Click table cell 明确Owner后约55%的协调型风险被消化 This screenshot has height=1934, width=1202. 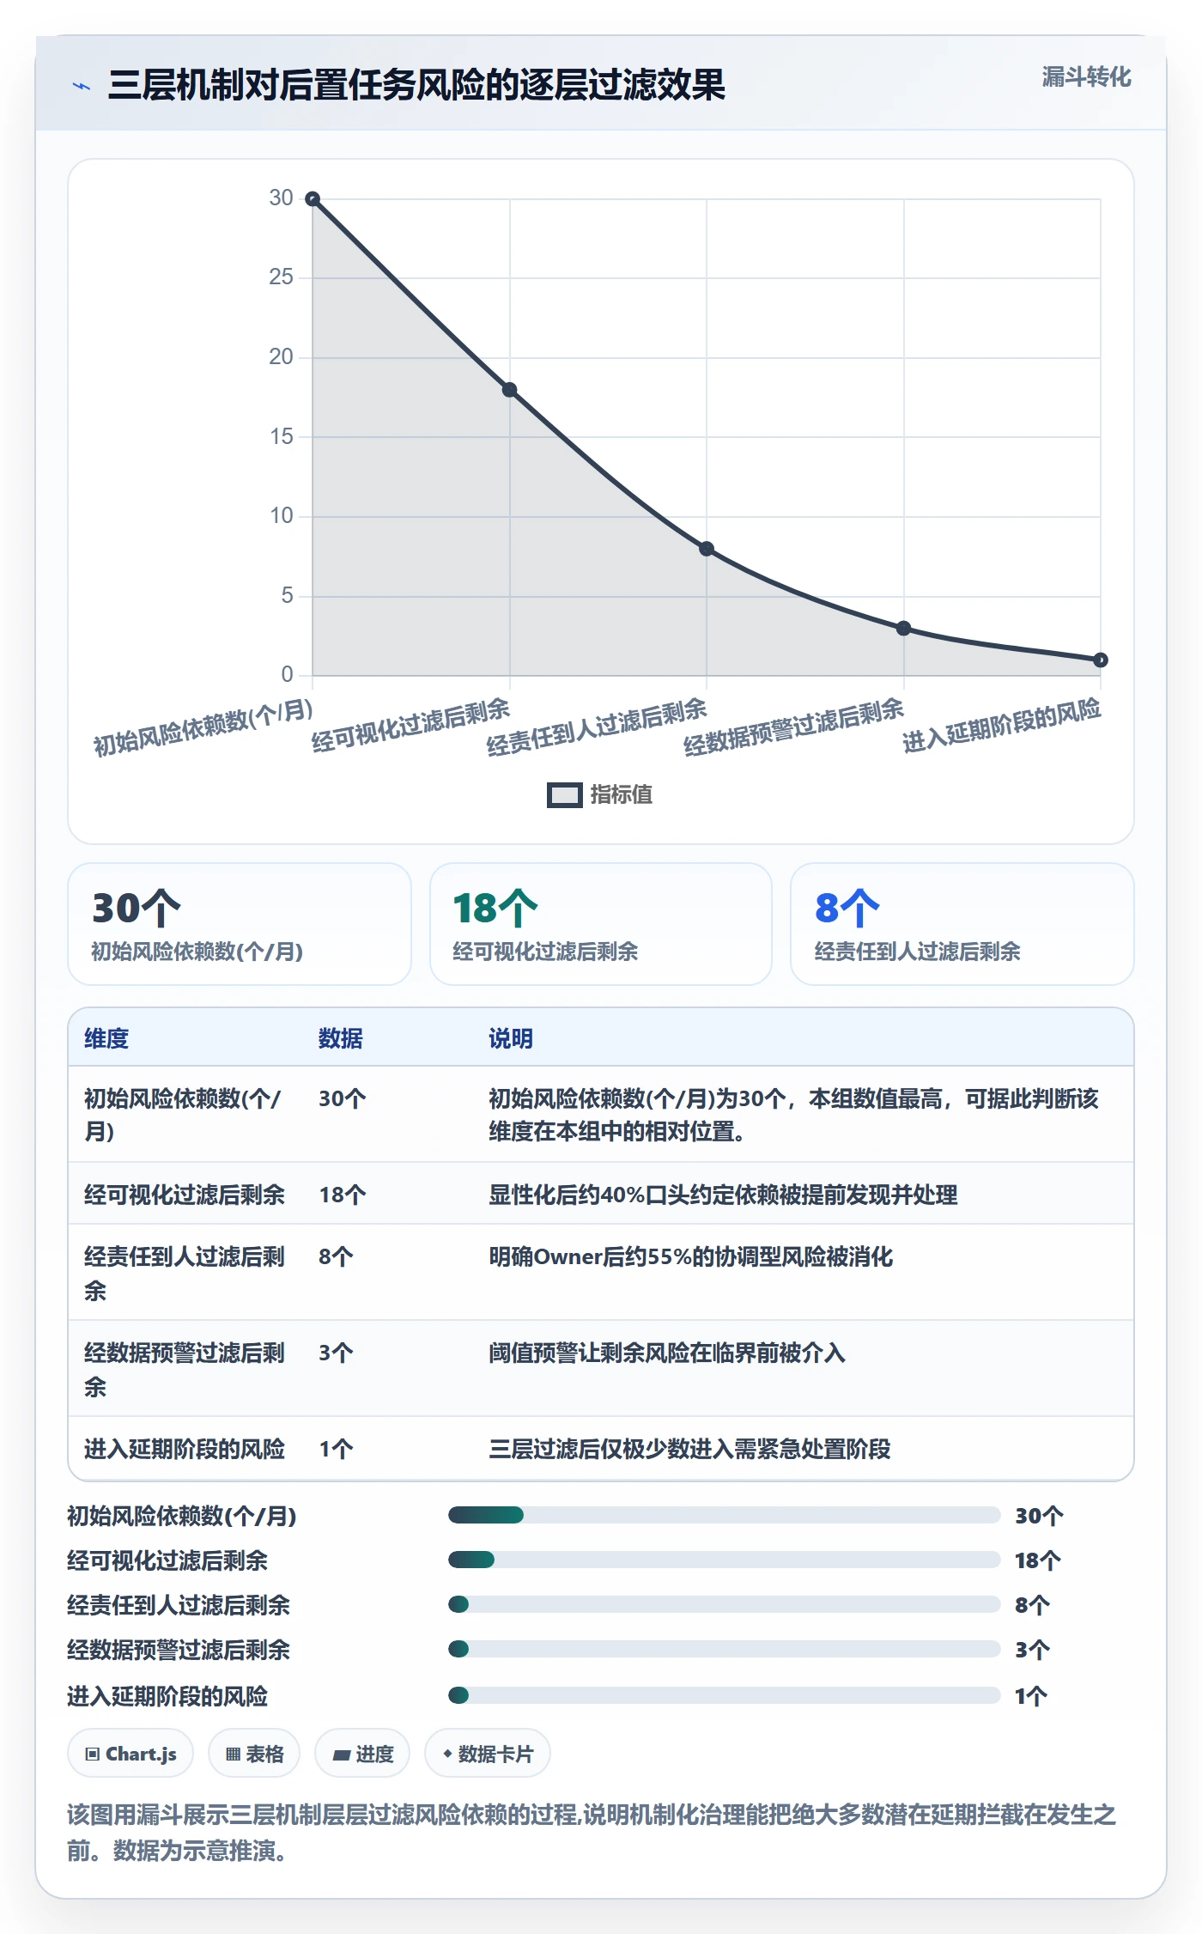pyautogui.click(x=691, y=1256)
